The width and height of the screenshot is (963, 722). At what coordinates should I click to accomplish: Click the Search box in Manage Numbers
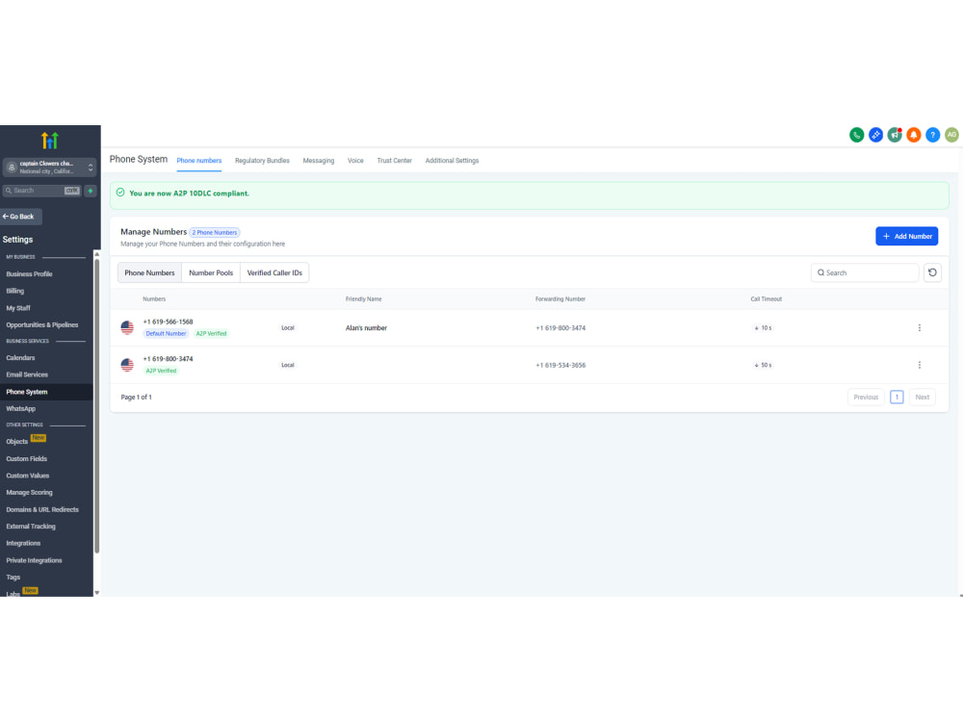click(x=864, y=272)
